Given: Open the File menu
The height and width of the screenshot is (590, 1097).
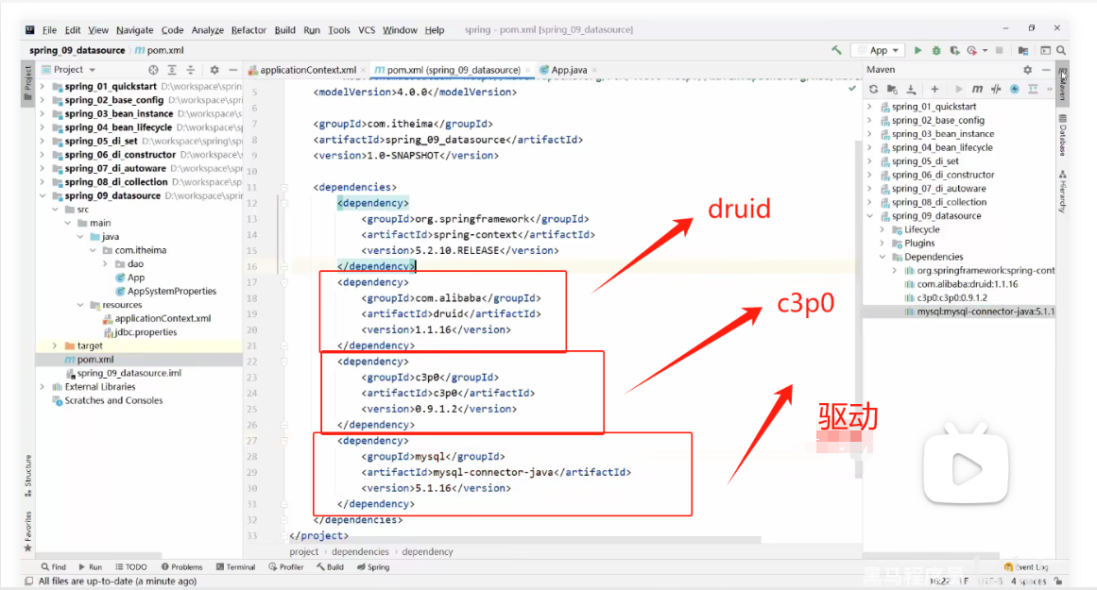Looking at the screenshot, I should 49,30.
